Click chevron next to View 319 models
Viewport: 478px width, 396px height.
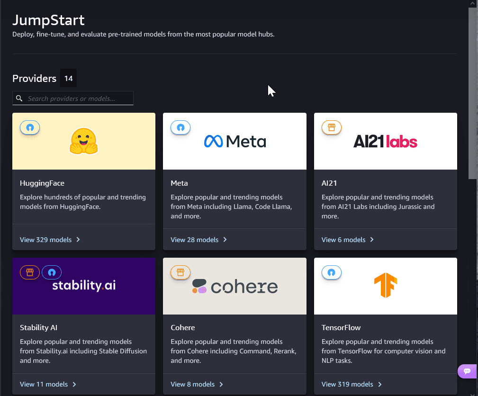pos(380,385)
